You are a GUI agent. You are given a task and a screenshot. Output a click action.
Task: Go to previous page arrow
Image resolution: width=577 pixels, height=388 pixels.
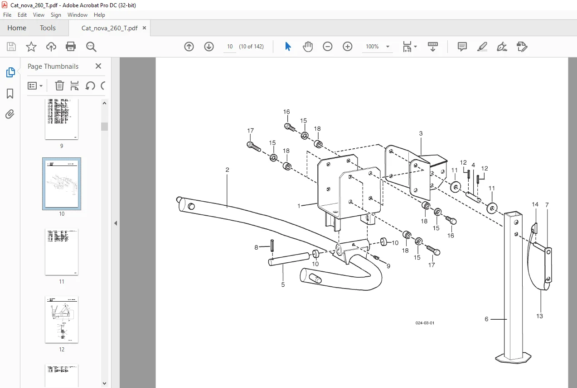point(189,47)
